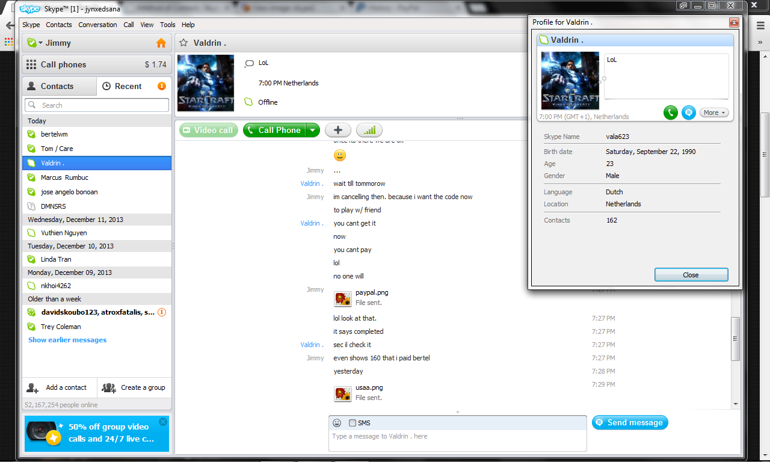Image resolution: width=770 pixels, height=462 pixels.
Task: Select the Recent tab
Action: (134, 86)
